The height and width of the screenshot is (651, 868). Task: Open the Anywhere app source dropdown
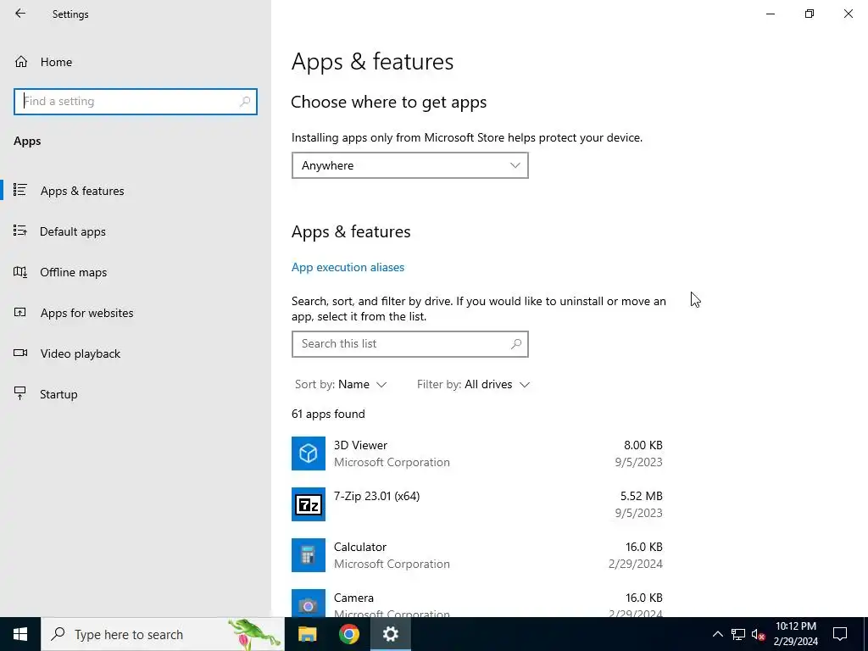point(410,165)
